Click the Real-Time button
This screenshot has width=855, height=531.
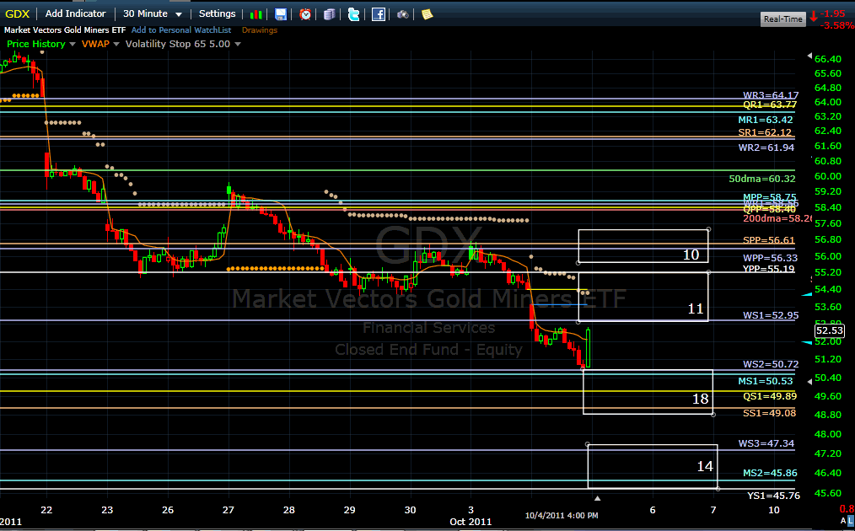click(x=783, y=19)
